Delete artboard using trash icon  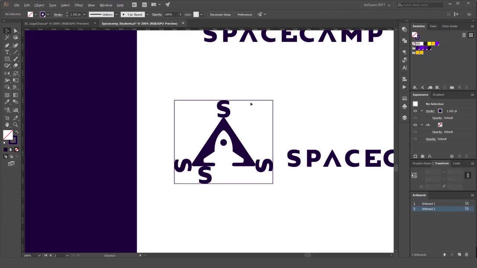click(467, 255)
